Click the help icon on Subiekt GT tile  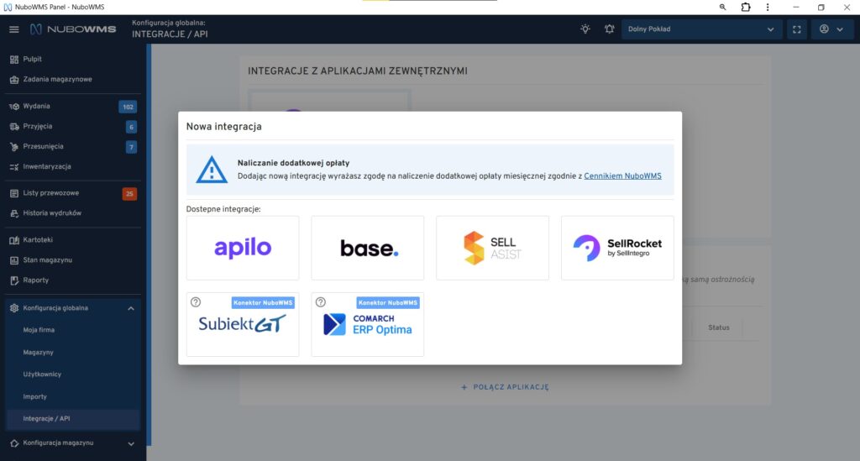[x=196, y=302]
